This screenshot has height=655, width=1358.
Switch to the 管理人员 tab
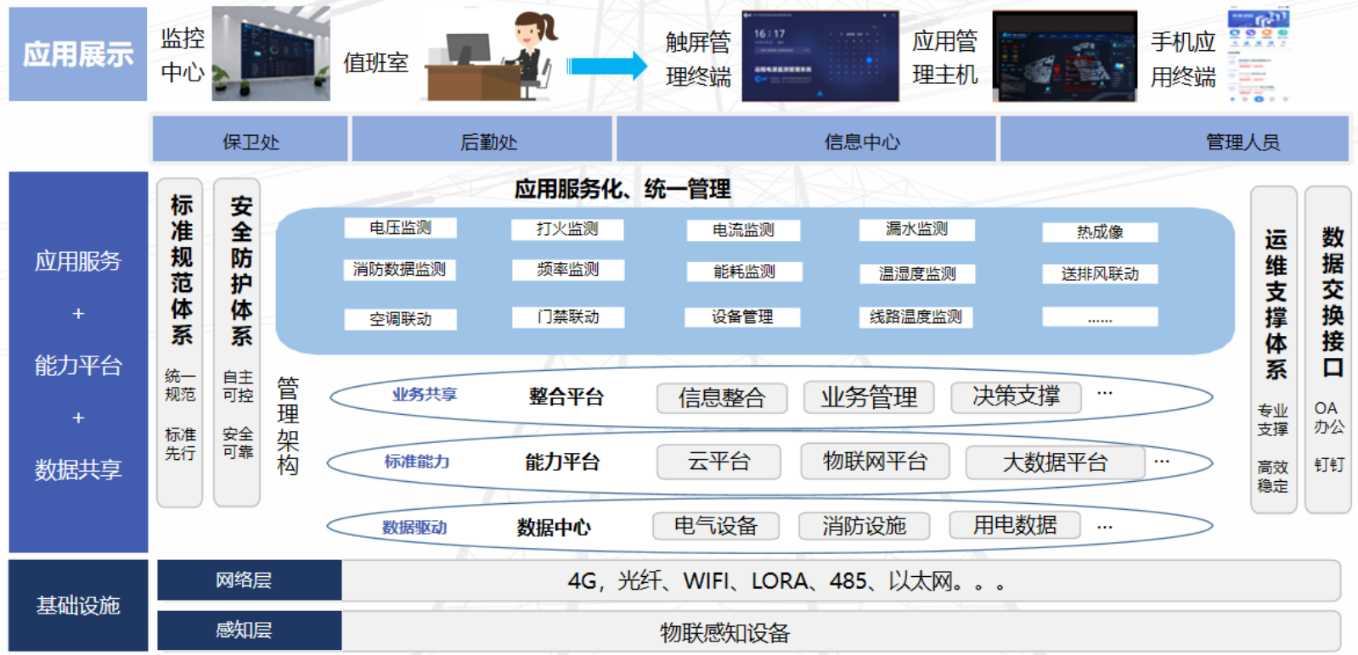1242,141
